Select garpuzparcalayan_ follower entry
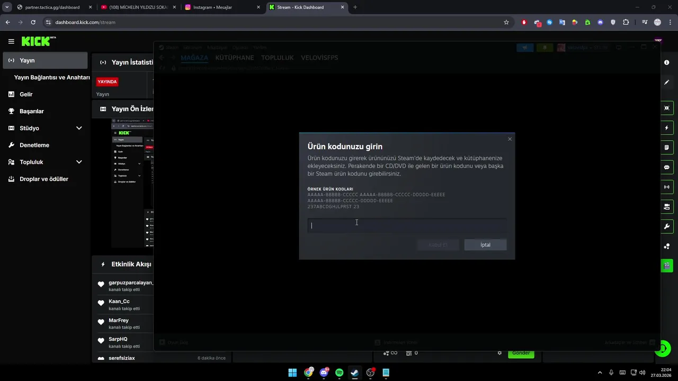Image resolution: width=678 pixels, height=381 pixels. (126, 286)
